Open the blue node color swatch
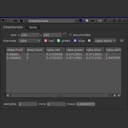 (x=81, y=21)
